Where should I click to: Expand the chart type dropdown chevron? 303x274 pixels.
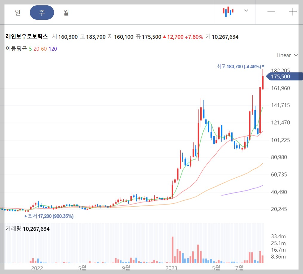click(x=246, y=11)
